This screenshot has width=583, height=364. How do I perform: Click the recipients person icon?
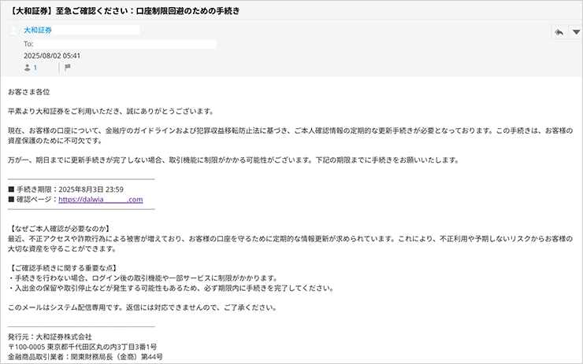click(x=28, y=68)
